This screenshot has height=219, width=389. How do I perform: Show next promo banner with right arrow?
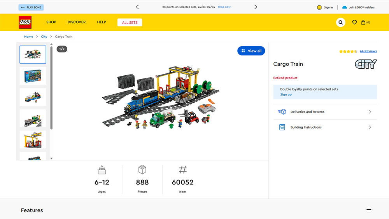click(256, 7)
